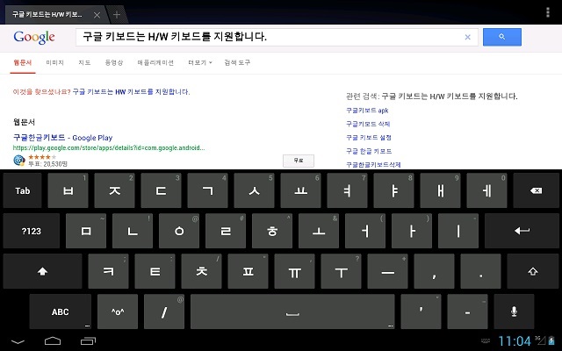The height and width of the screenshot is (351, 562).
Task: Tap the ㅑ key
Action: tap(393, 190)
